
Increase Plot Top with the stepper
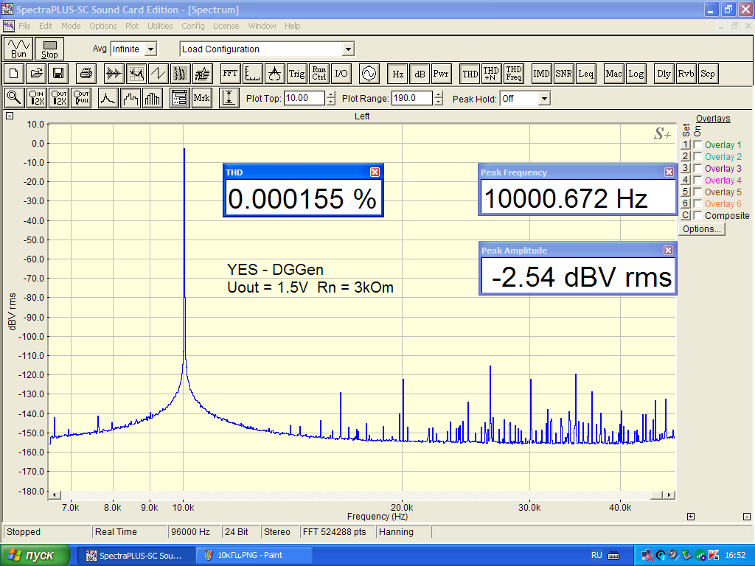331,95
